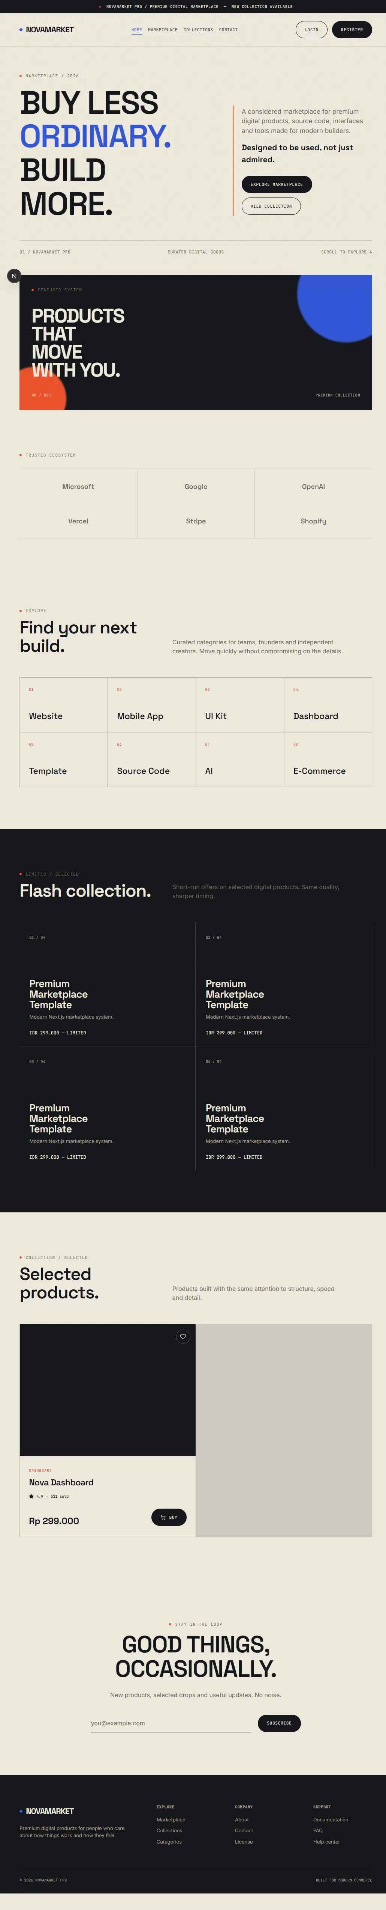Click SCROLL TO EXPLORE link

(x=347, y=252)
